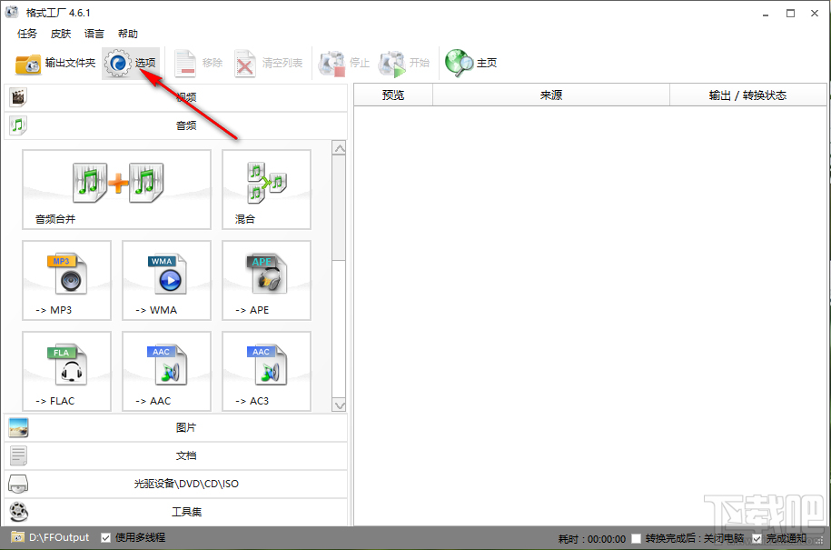The height and width of the screenshot is (550, 831).
Task: Click the Preview (预览) column header
Action: [x=393, y=95]
